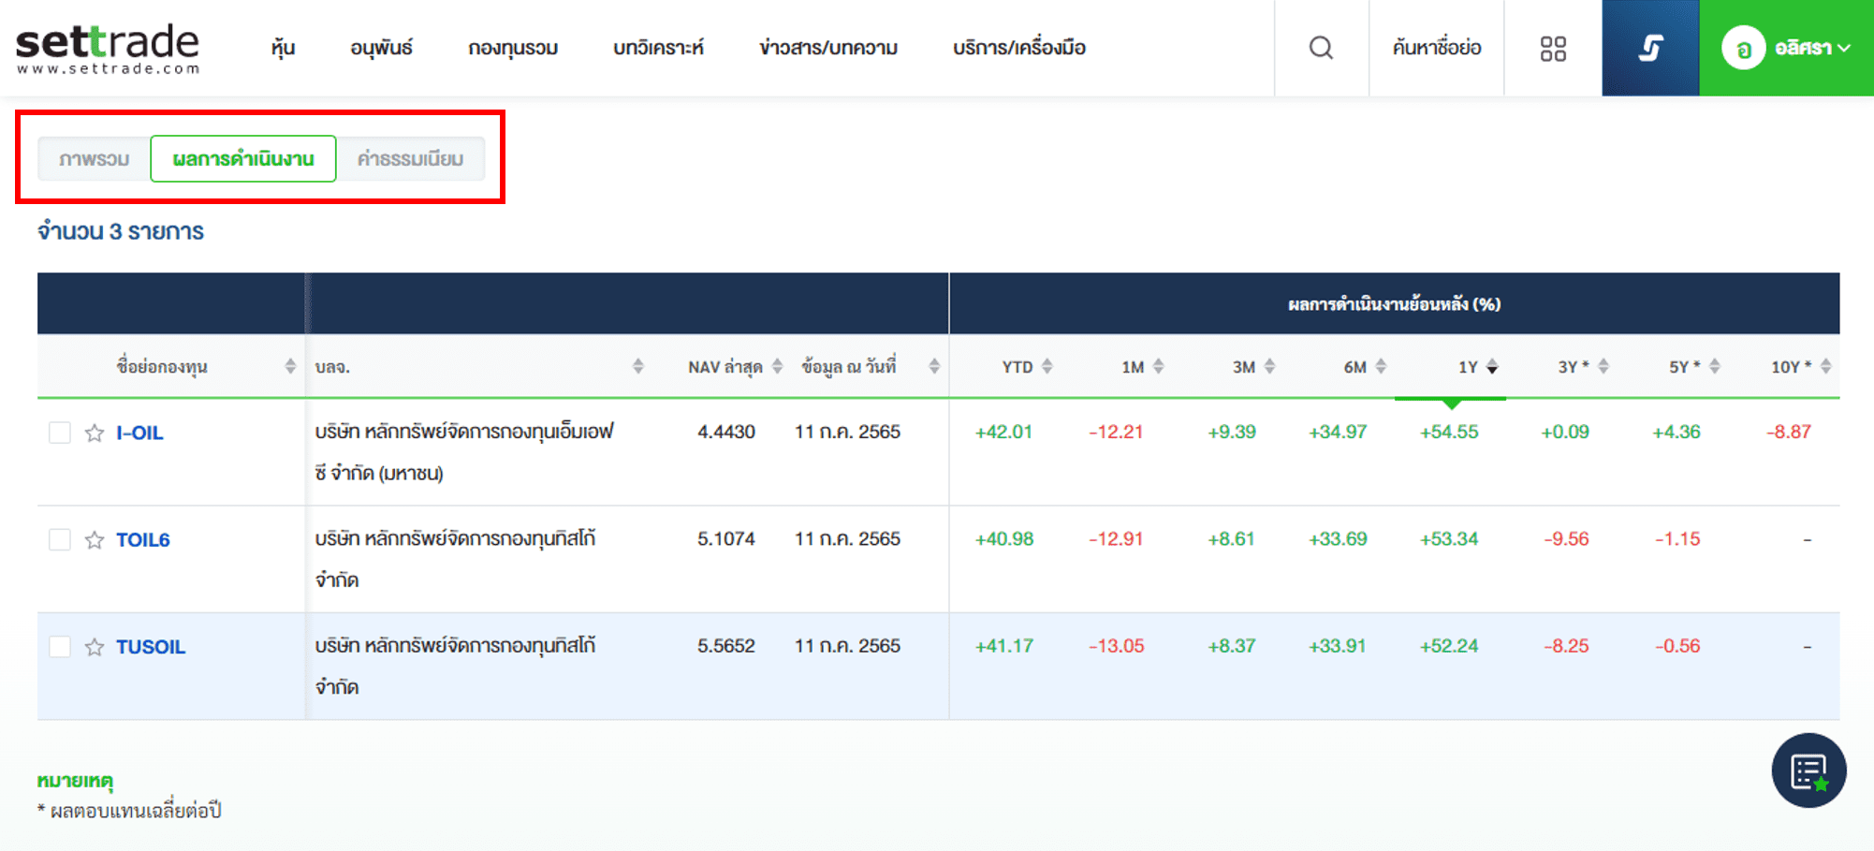Open the ค่าธรรมเนียม tab
The height and width of the screenshot is (851, 1874).
pos(412,158)
